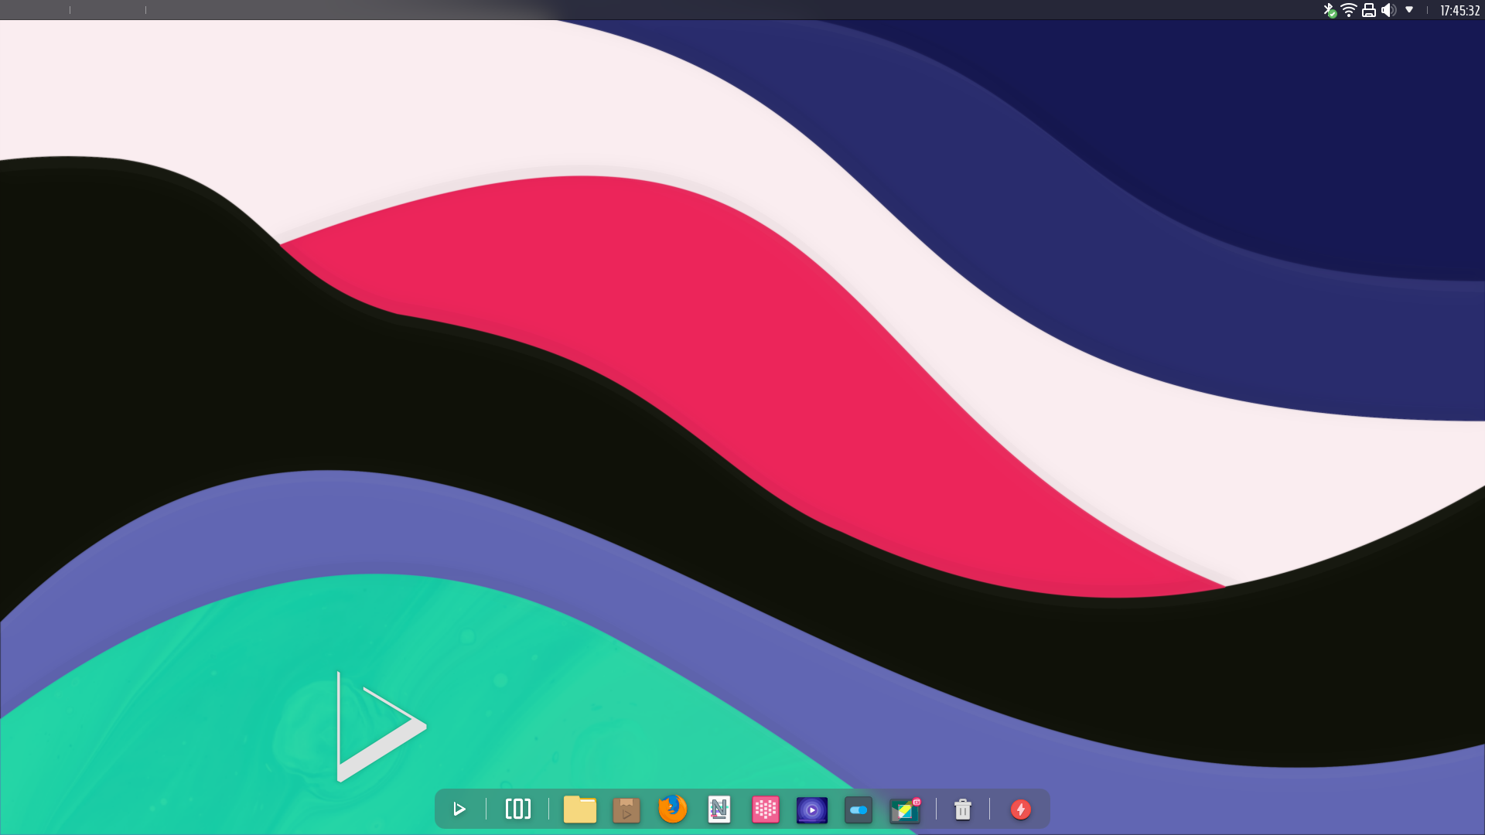Click the volume icon to adjust audio level
1485x835 pixels.
(1390, 10)
